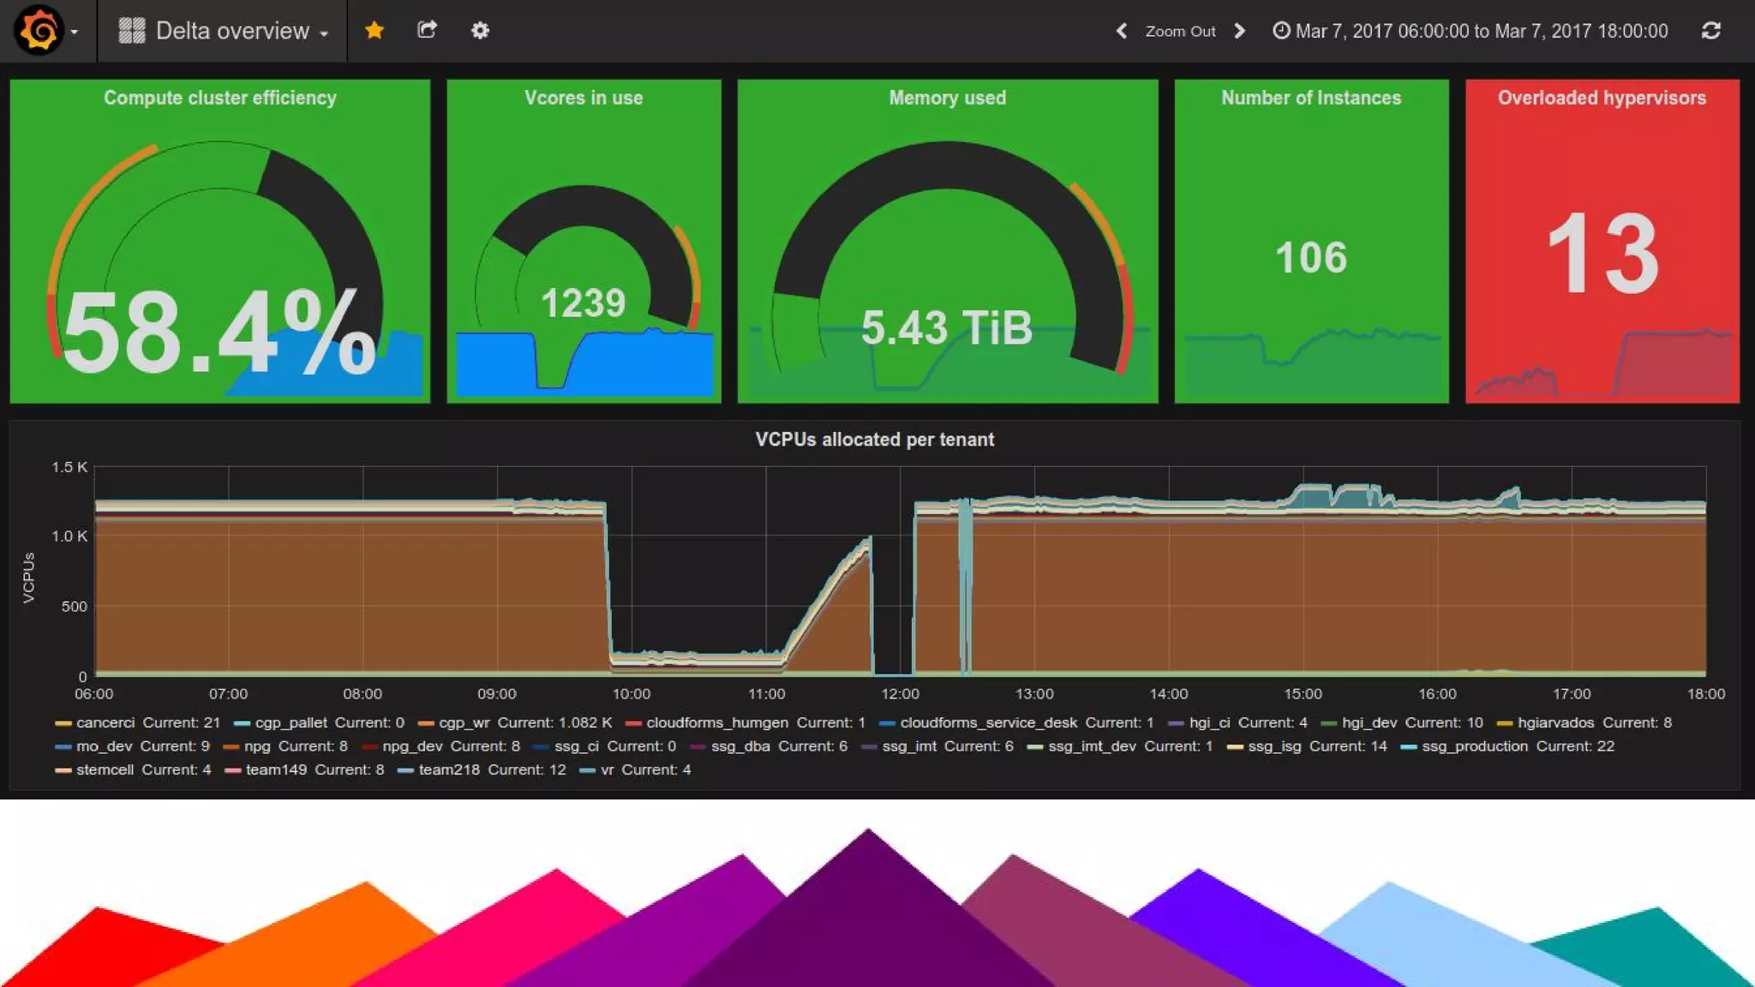This screenshot has height=987, width=1755.
Task: Toggle cancerci series in legend
Action: [105, 722]
